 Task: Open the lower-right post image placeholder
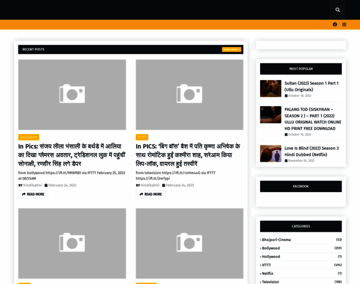point(189,243)
